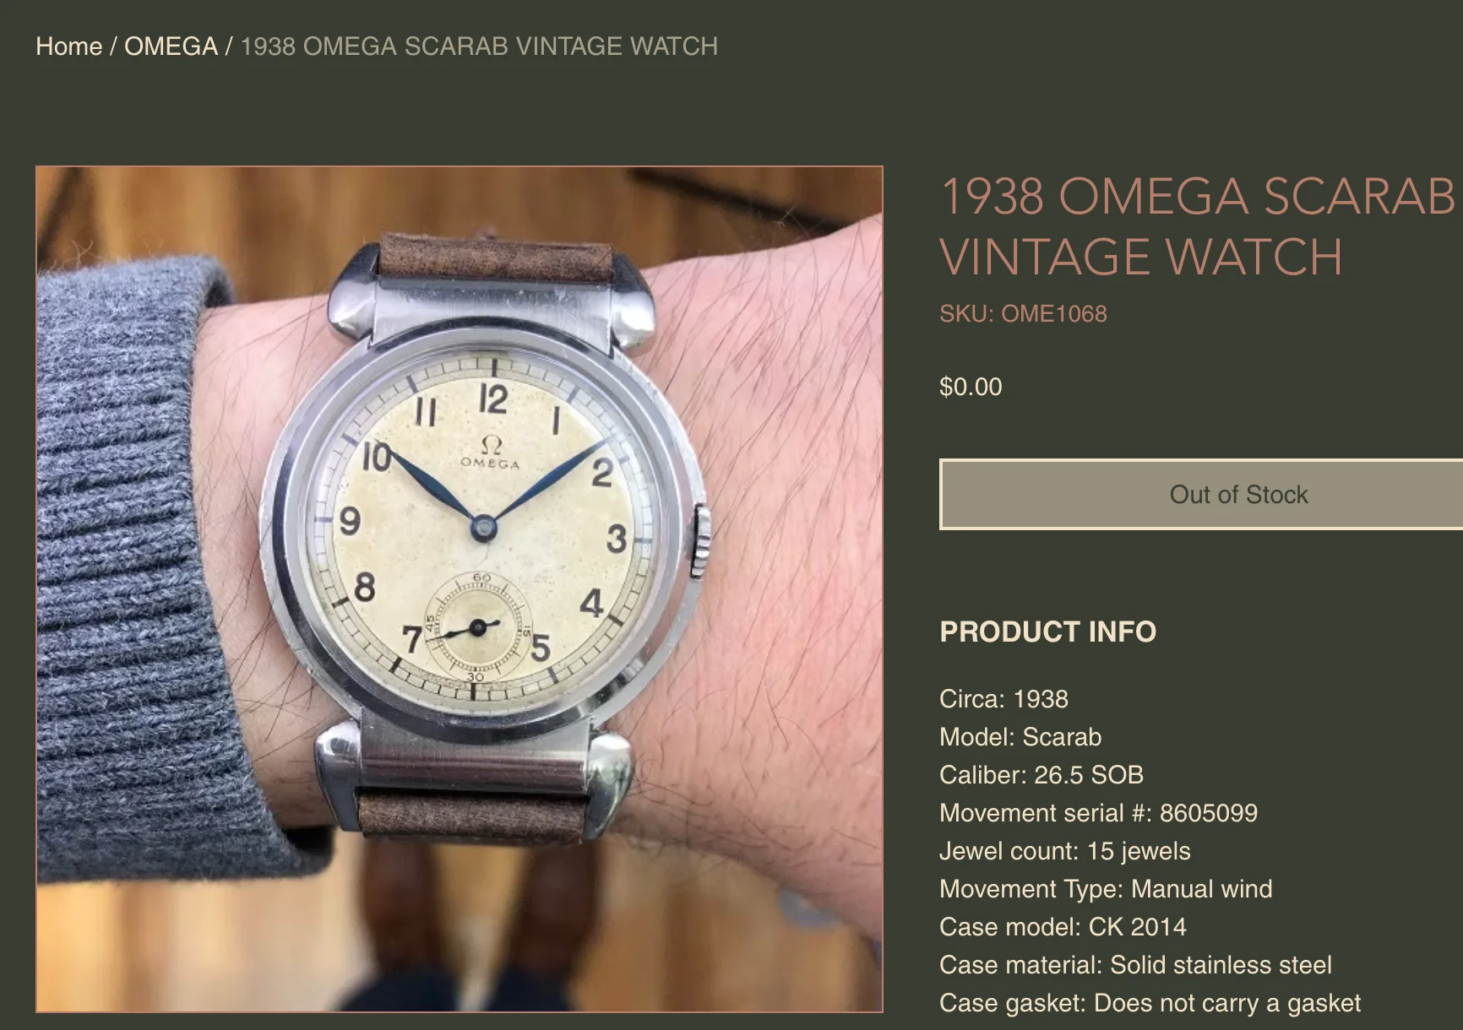Click the Circa: 1938 detail line
Image resolution: width=1463 pixels, height=1030 pixels.
click(x=1003, y=699)
